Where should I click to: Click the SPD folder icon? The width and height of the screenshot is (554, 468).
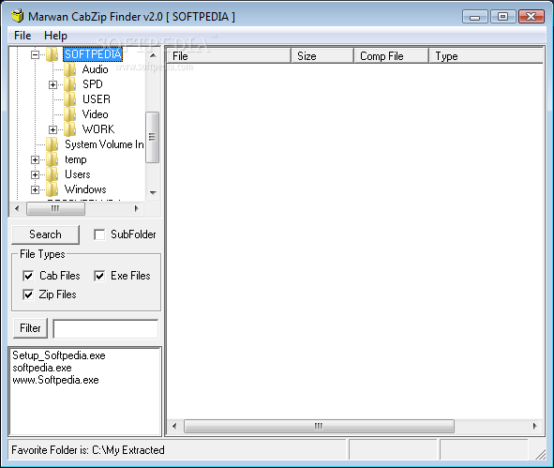[70, 84]
